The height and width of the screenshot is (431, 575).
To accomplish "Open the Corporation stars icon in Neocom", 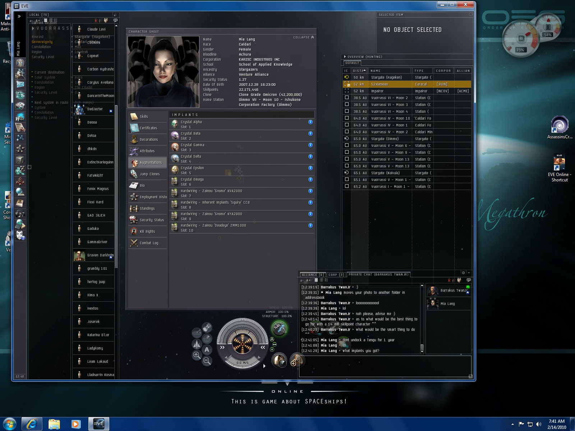I will (x=20, y=149).
